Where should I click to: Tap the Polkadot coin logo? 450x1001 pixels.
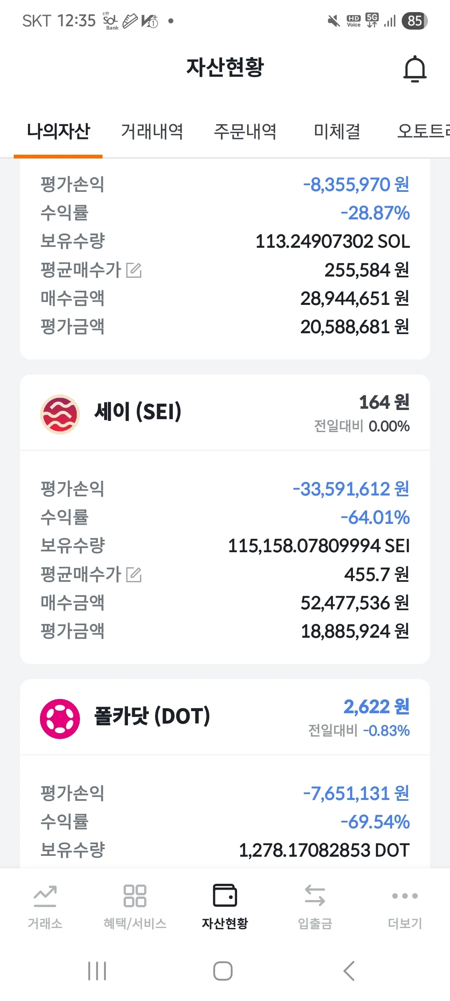click(x=60, y=719)
